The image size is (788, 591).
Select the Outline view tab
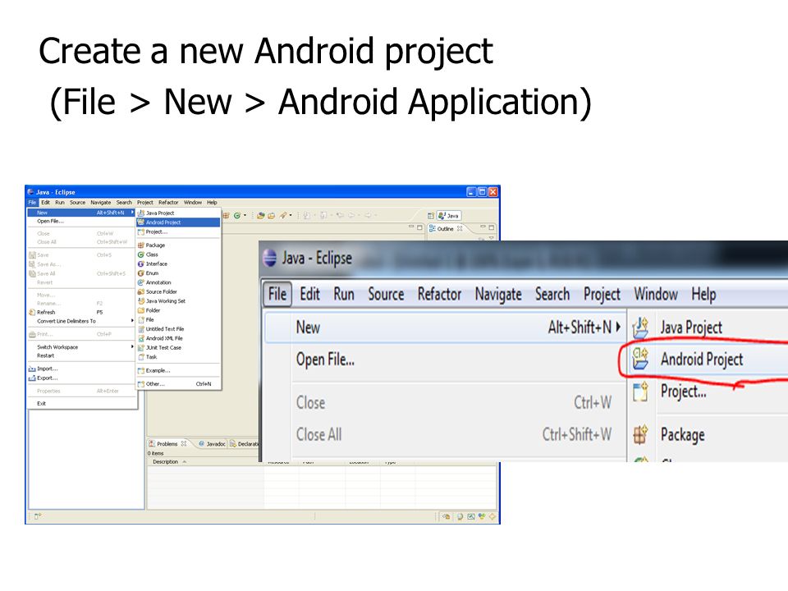tap(446, 229)
